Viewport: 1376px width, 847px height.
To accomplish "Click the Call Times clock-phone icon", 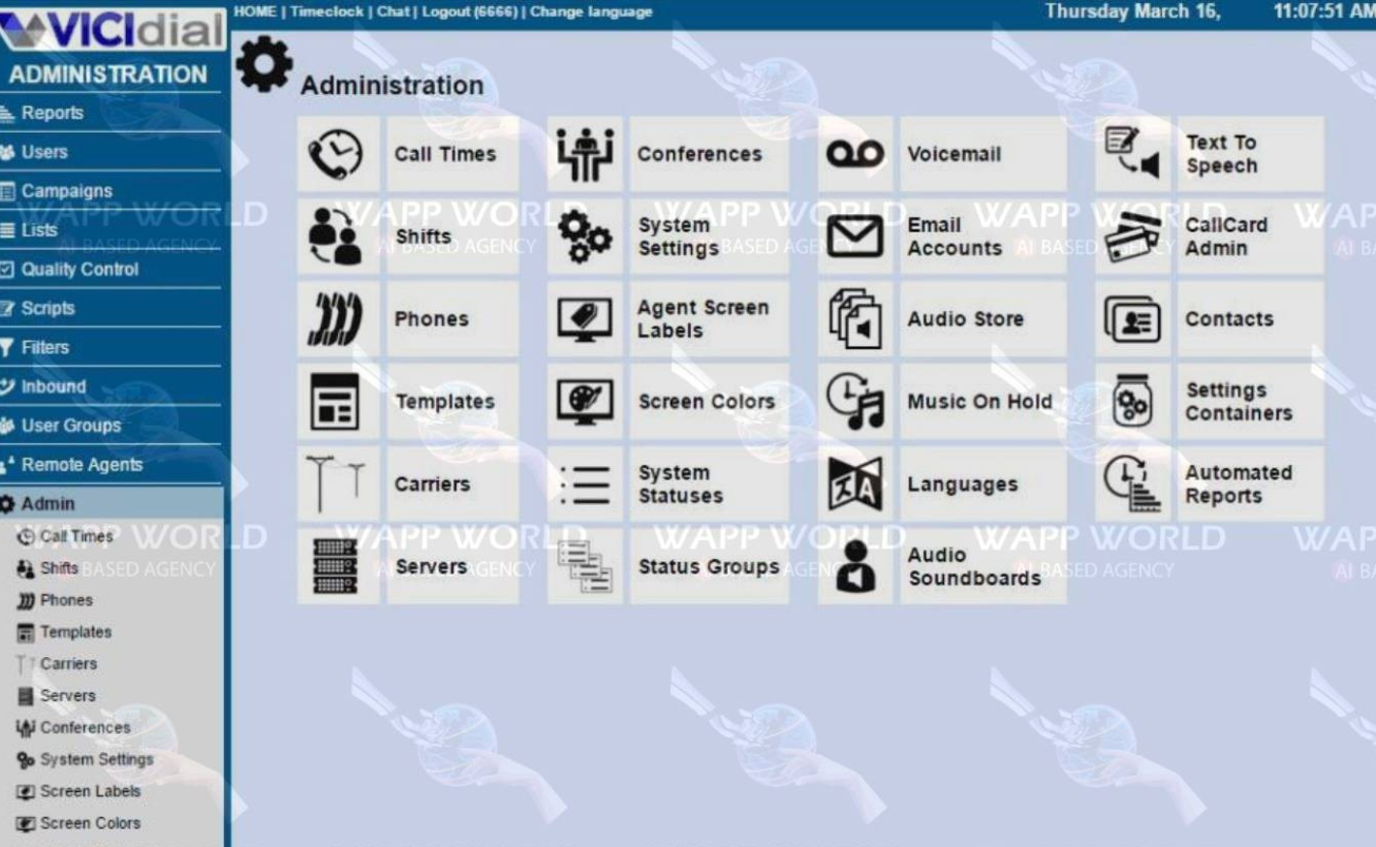I will [335, 154].
